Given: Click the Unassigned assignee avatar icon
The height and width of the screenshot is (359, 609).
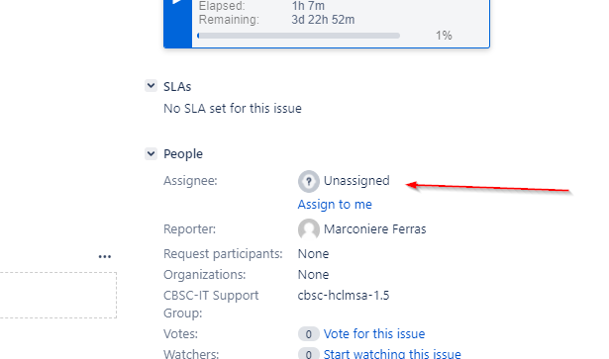Looking at the screenshot, I should (x=309, y=181).
